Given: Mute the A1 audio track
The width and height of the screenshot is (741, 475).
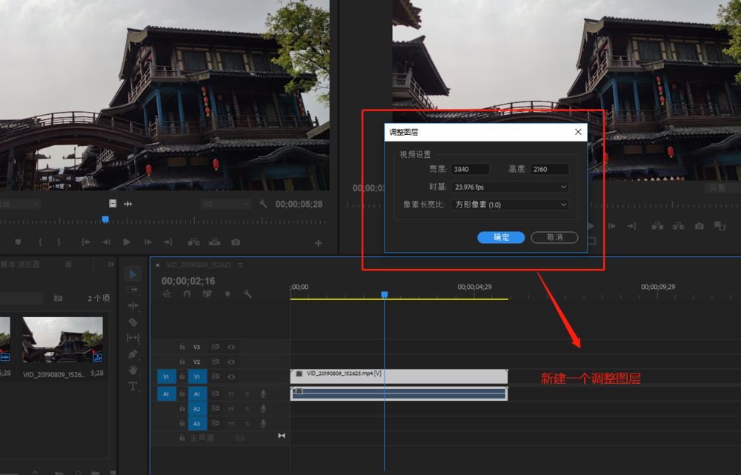Looking at the screenshot, I should (x=232, y=393).
